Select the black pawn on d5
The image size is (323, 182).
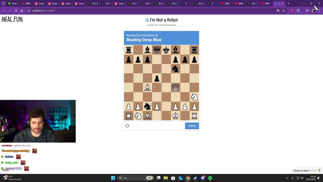[157, 78]
